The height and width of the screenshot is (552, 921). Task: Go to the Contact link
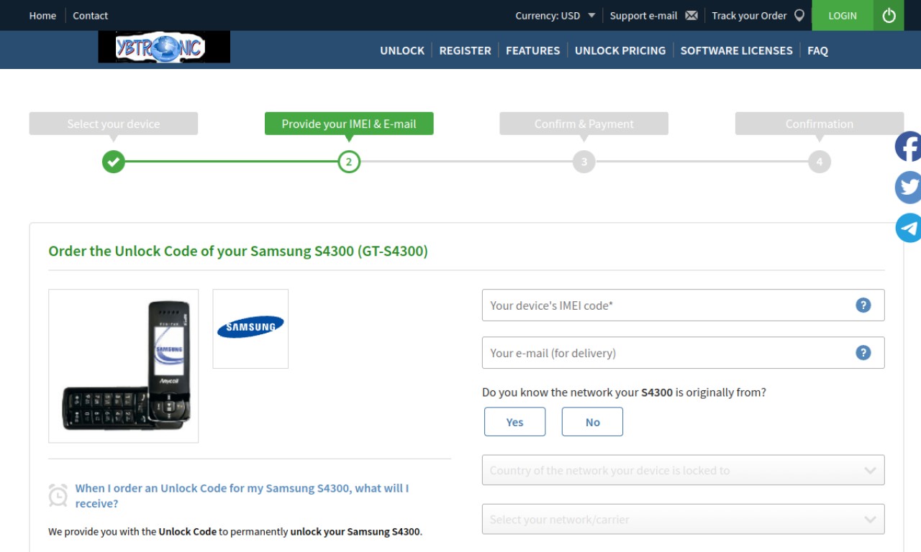point(90,15)
